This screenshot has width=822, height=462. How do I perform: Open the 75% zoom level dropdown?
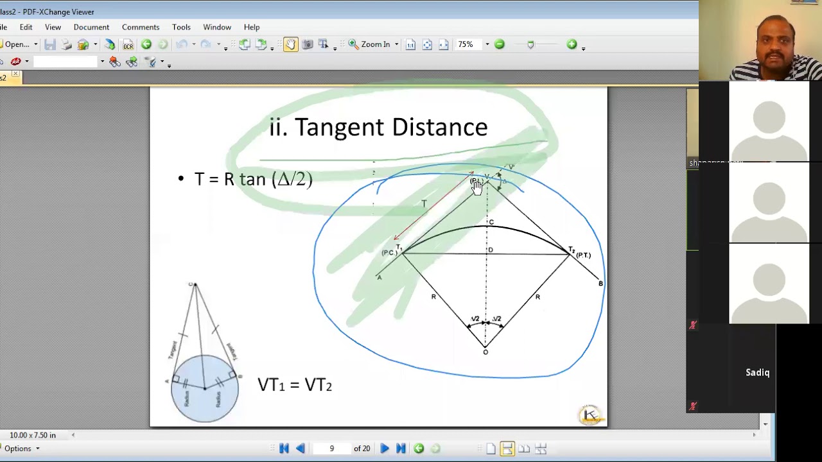click(x=487, y=44)
